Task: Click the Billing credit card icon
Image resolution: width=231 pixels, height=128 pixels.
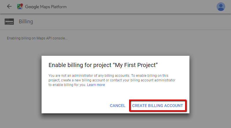Action: (9, 22)
